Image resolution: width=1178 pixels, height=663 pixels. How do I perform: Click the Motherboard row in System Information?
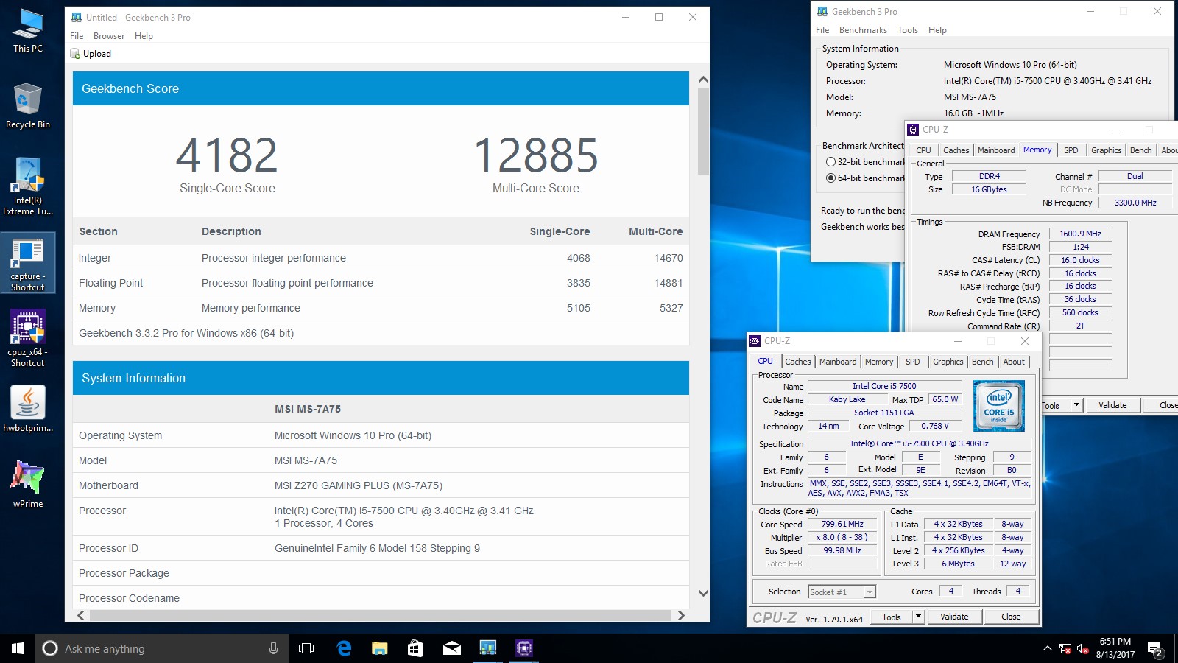tap(381, 485)
